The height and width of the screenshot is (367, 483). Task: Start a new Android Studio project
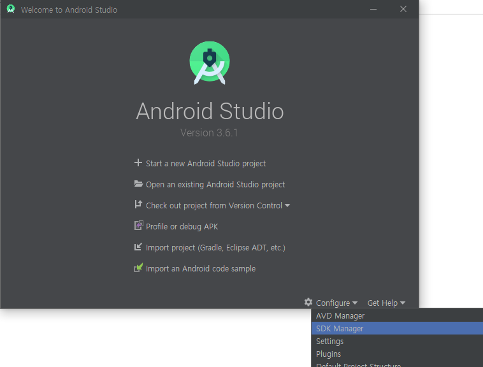coord(205,164)
